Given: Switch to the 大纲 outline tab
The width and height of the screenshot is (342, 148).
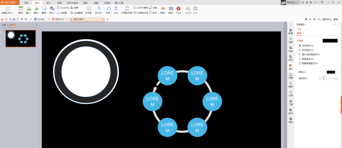Looking at the screenshot, I should [4, 25].
